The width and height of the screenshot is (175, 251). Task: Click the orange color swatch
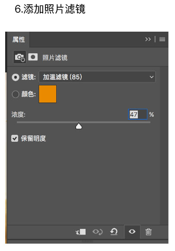48,94
